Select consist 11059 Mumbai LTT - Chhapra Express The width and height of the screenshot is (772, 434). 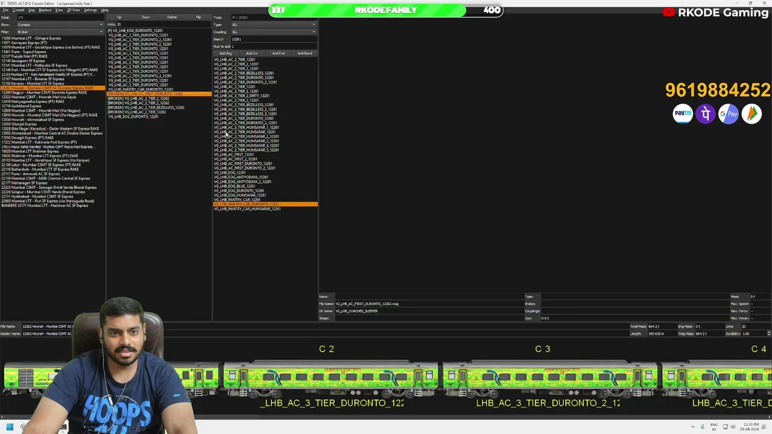tap(53, 39)
